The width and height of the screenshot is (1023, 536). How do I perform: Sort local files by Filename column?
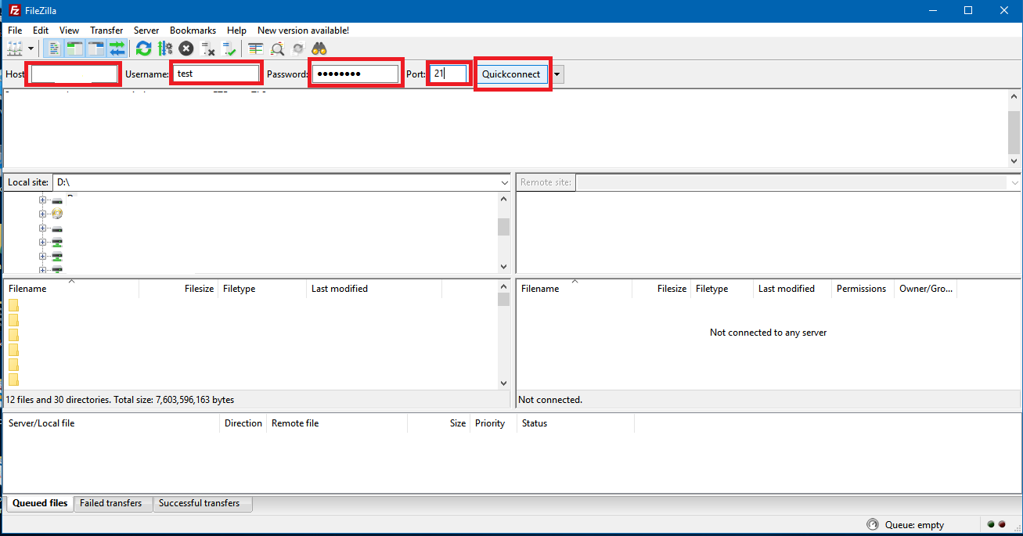[x=71, y=289]
